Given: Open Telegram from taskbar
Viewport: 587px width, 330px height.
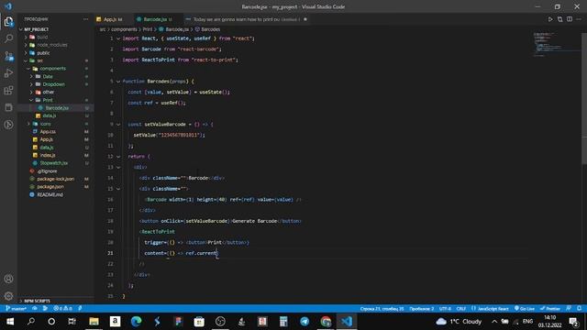Looking at the screenshot, I should pyautogui.click(x=305, y=322).
